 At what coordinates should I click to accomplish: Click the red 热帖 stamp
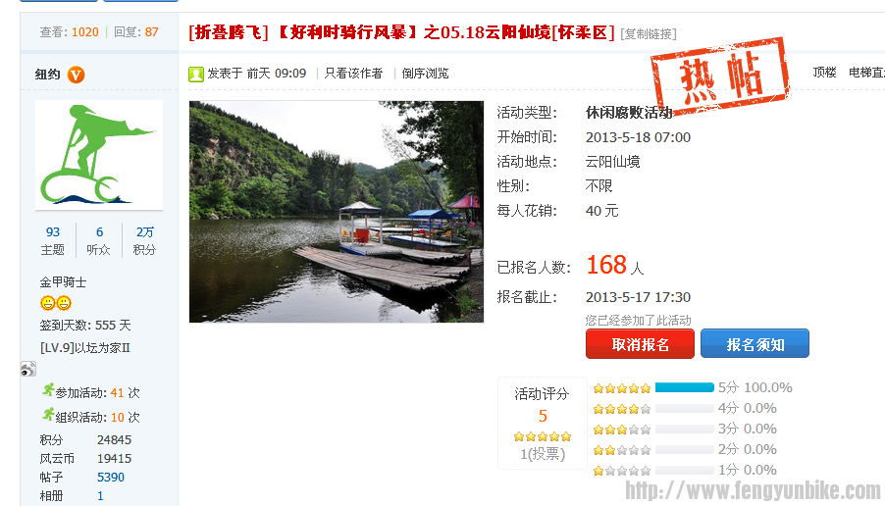click(720, 76)
